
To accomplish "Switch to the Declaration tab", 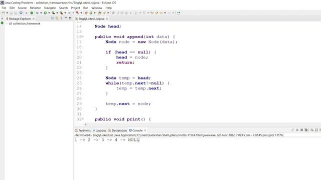I will pos(117,130).
